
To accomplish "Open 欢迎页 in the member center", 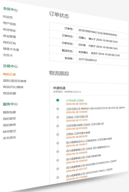I will point(8,17).
